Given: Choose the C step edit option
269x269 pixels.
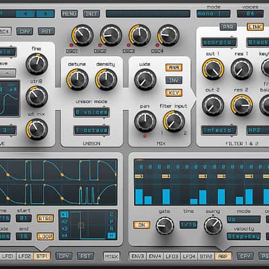Looking at the screenshot, I should click(112, 215).
